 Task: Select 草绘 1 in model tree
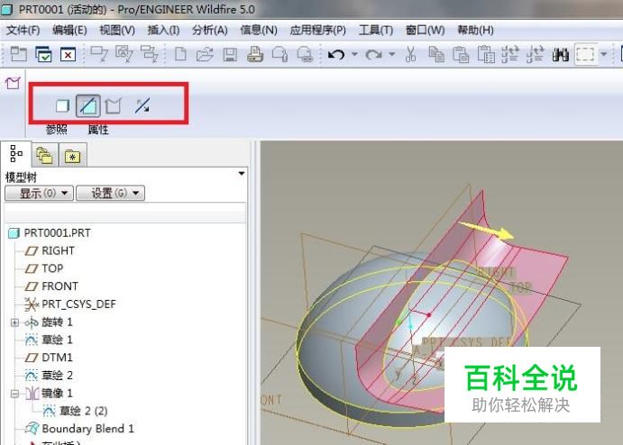tap(57, 340)
